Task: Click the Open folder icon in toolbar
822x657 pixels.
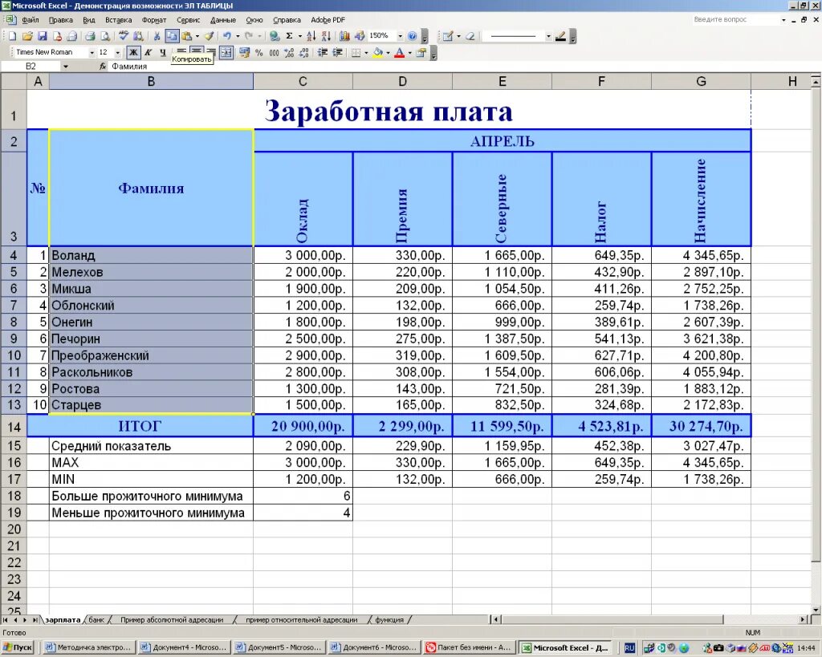Action: point(27,36)
